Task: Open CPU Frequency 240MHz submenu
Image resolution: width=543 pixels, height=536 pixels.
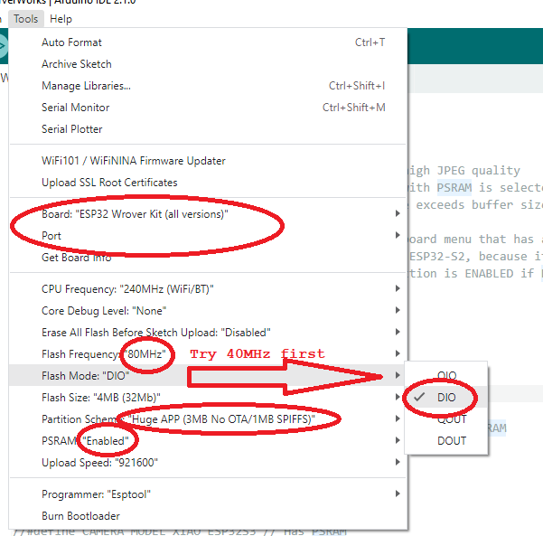Action: click(208, 289)
